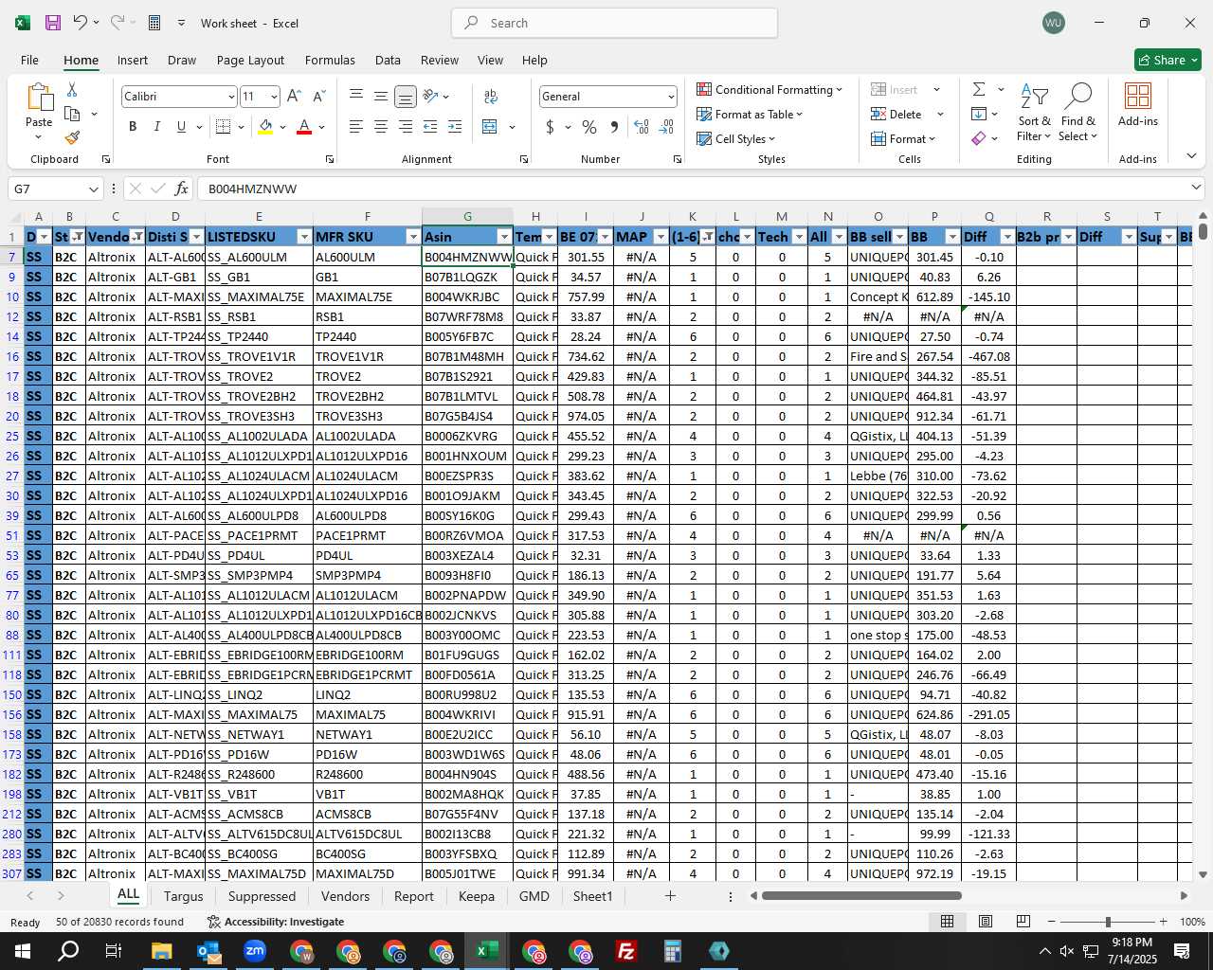Toggle Bold formatting
Viewport: 1213px width, 970px height.
click(133, 127)
